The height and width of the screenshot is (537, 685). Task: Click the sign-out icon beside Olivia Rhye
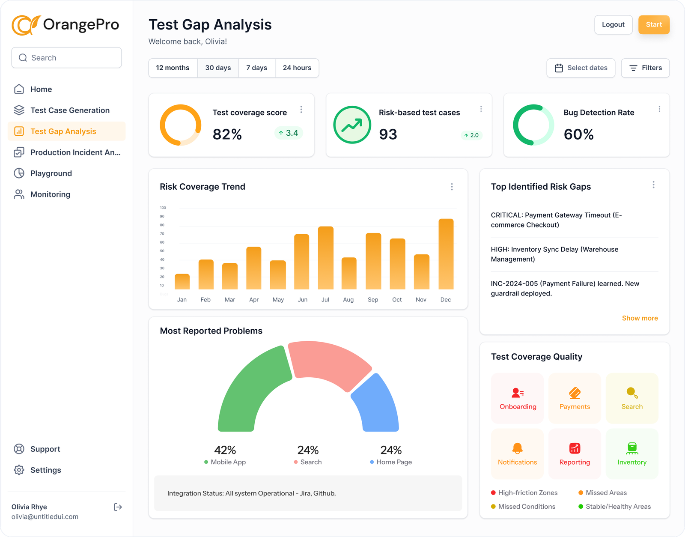coord(118,507)
